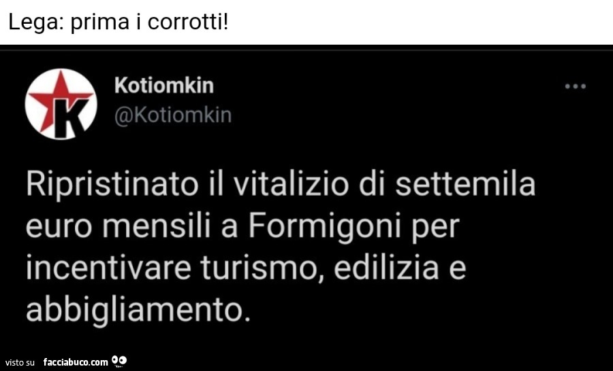
Task: Open the @Kotiomkin handle link
Action: [x=173, y=116]
